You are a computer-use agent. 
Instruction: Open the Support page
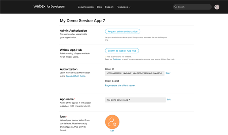[x=109, y=7]
